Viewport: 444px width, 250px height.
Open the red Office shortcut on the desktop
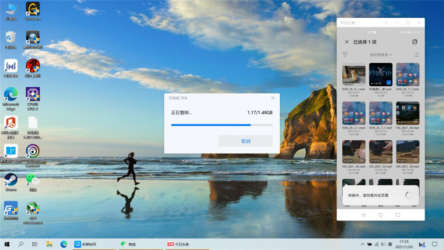11,127
